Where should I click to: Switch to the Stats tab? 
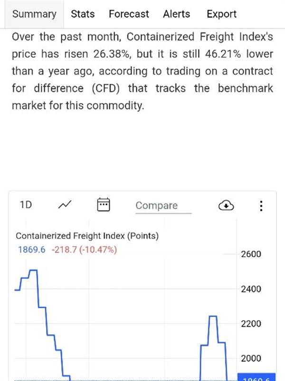pyautogui.click(x=83, y=14)
